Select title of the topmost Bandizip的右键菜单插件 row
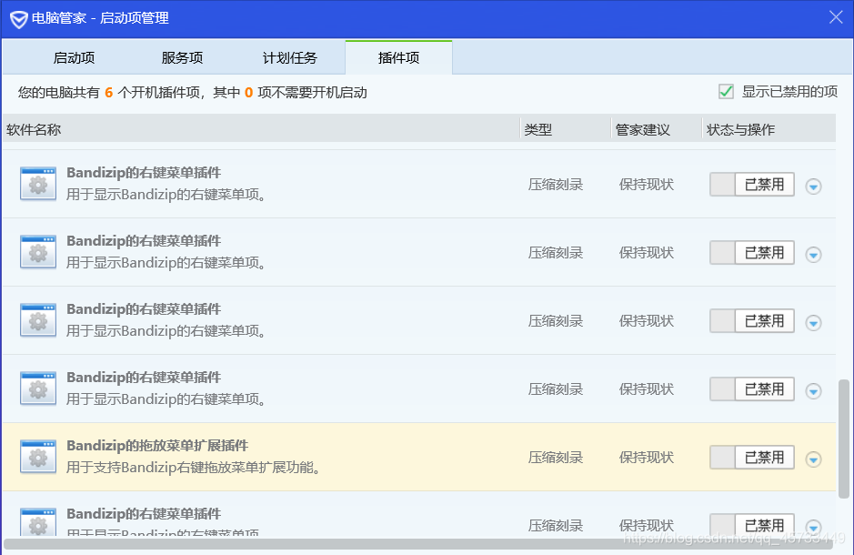This screenshot has width=854, height=555. pos(144,173)
